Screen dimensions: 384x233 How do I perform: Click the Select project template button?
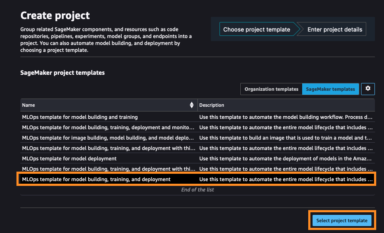(342, 220)
